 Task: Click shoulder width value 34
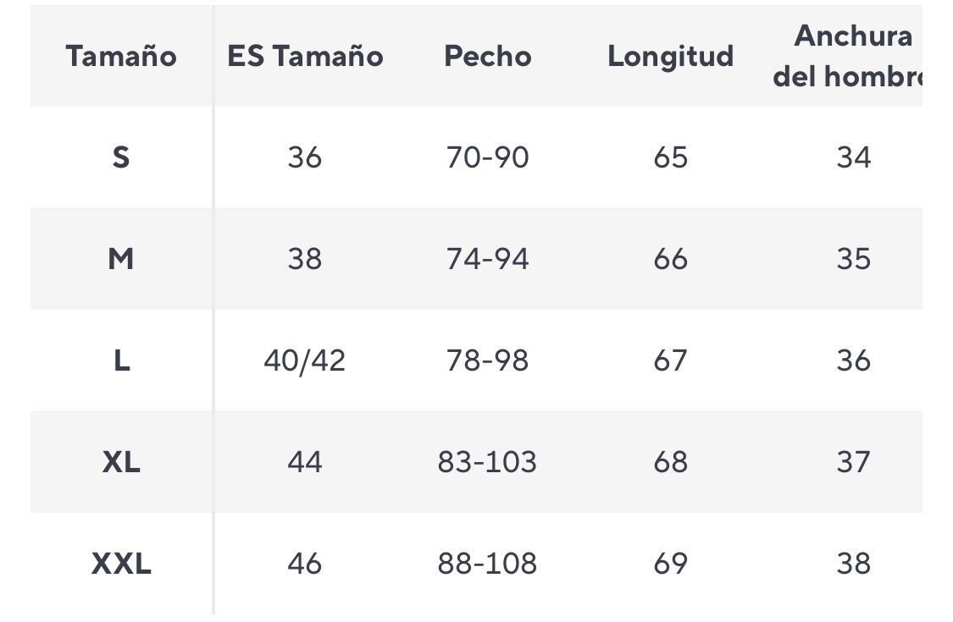(x=853, y=157)
